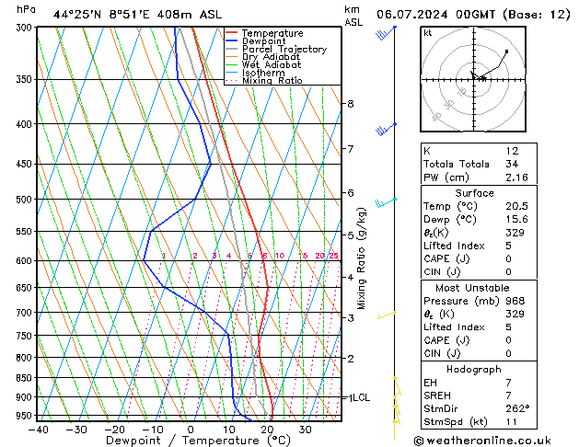Click the -20 temperature axis label
Viewport: 579px width, 447px height.
pyautogui.click(x=114, y=430)
